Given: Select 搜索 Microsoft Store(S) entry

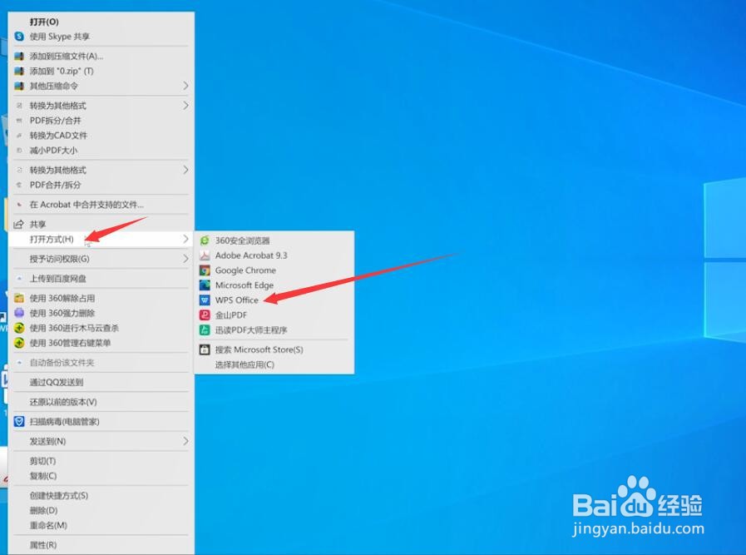Looking at the screenshot, I should [x=274, y=349].
